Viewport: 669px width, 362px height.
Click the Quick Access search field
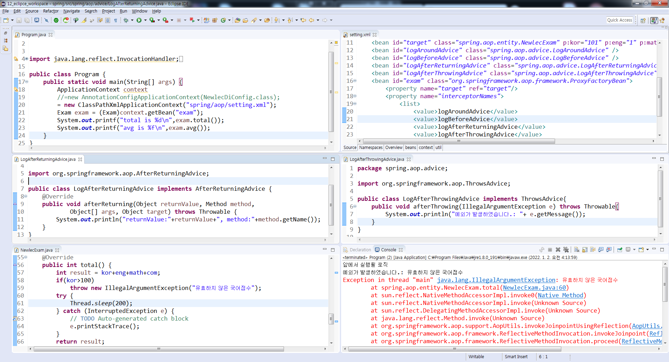(x=620, y=20)
